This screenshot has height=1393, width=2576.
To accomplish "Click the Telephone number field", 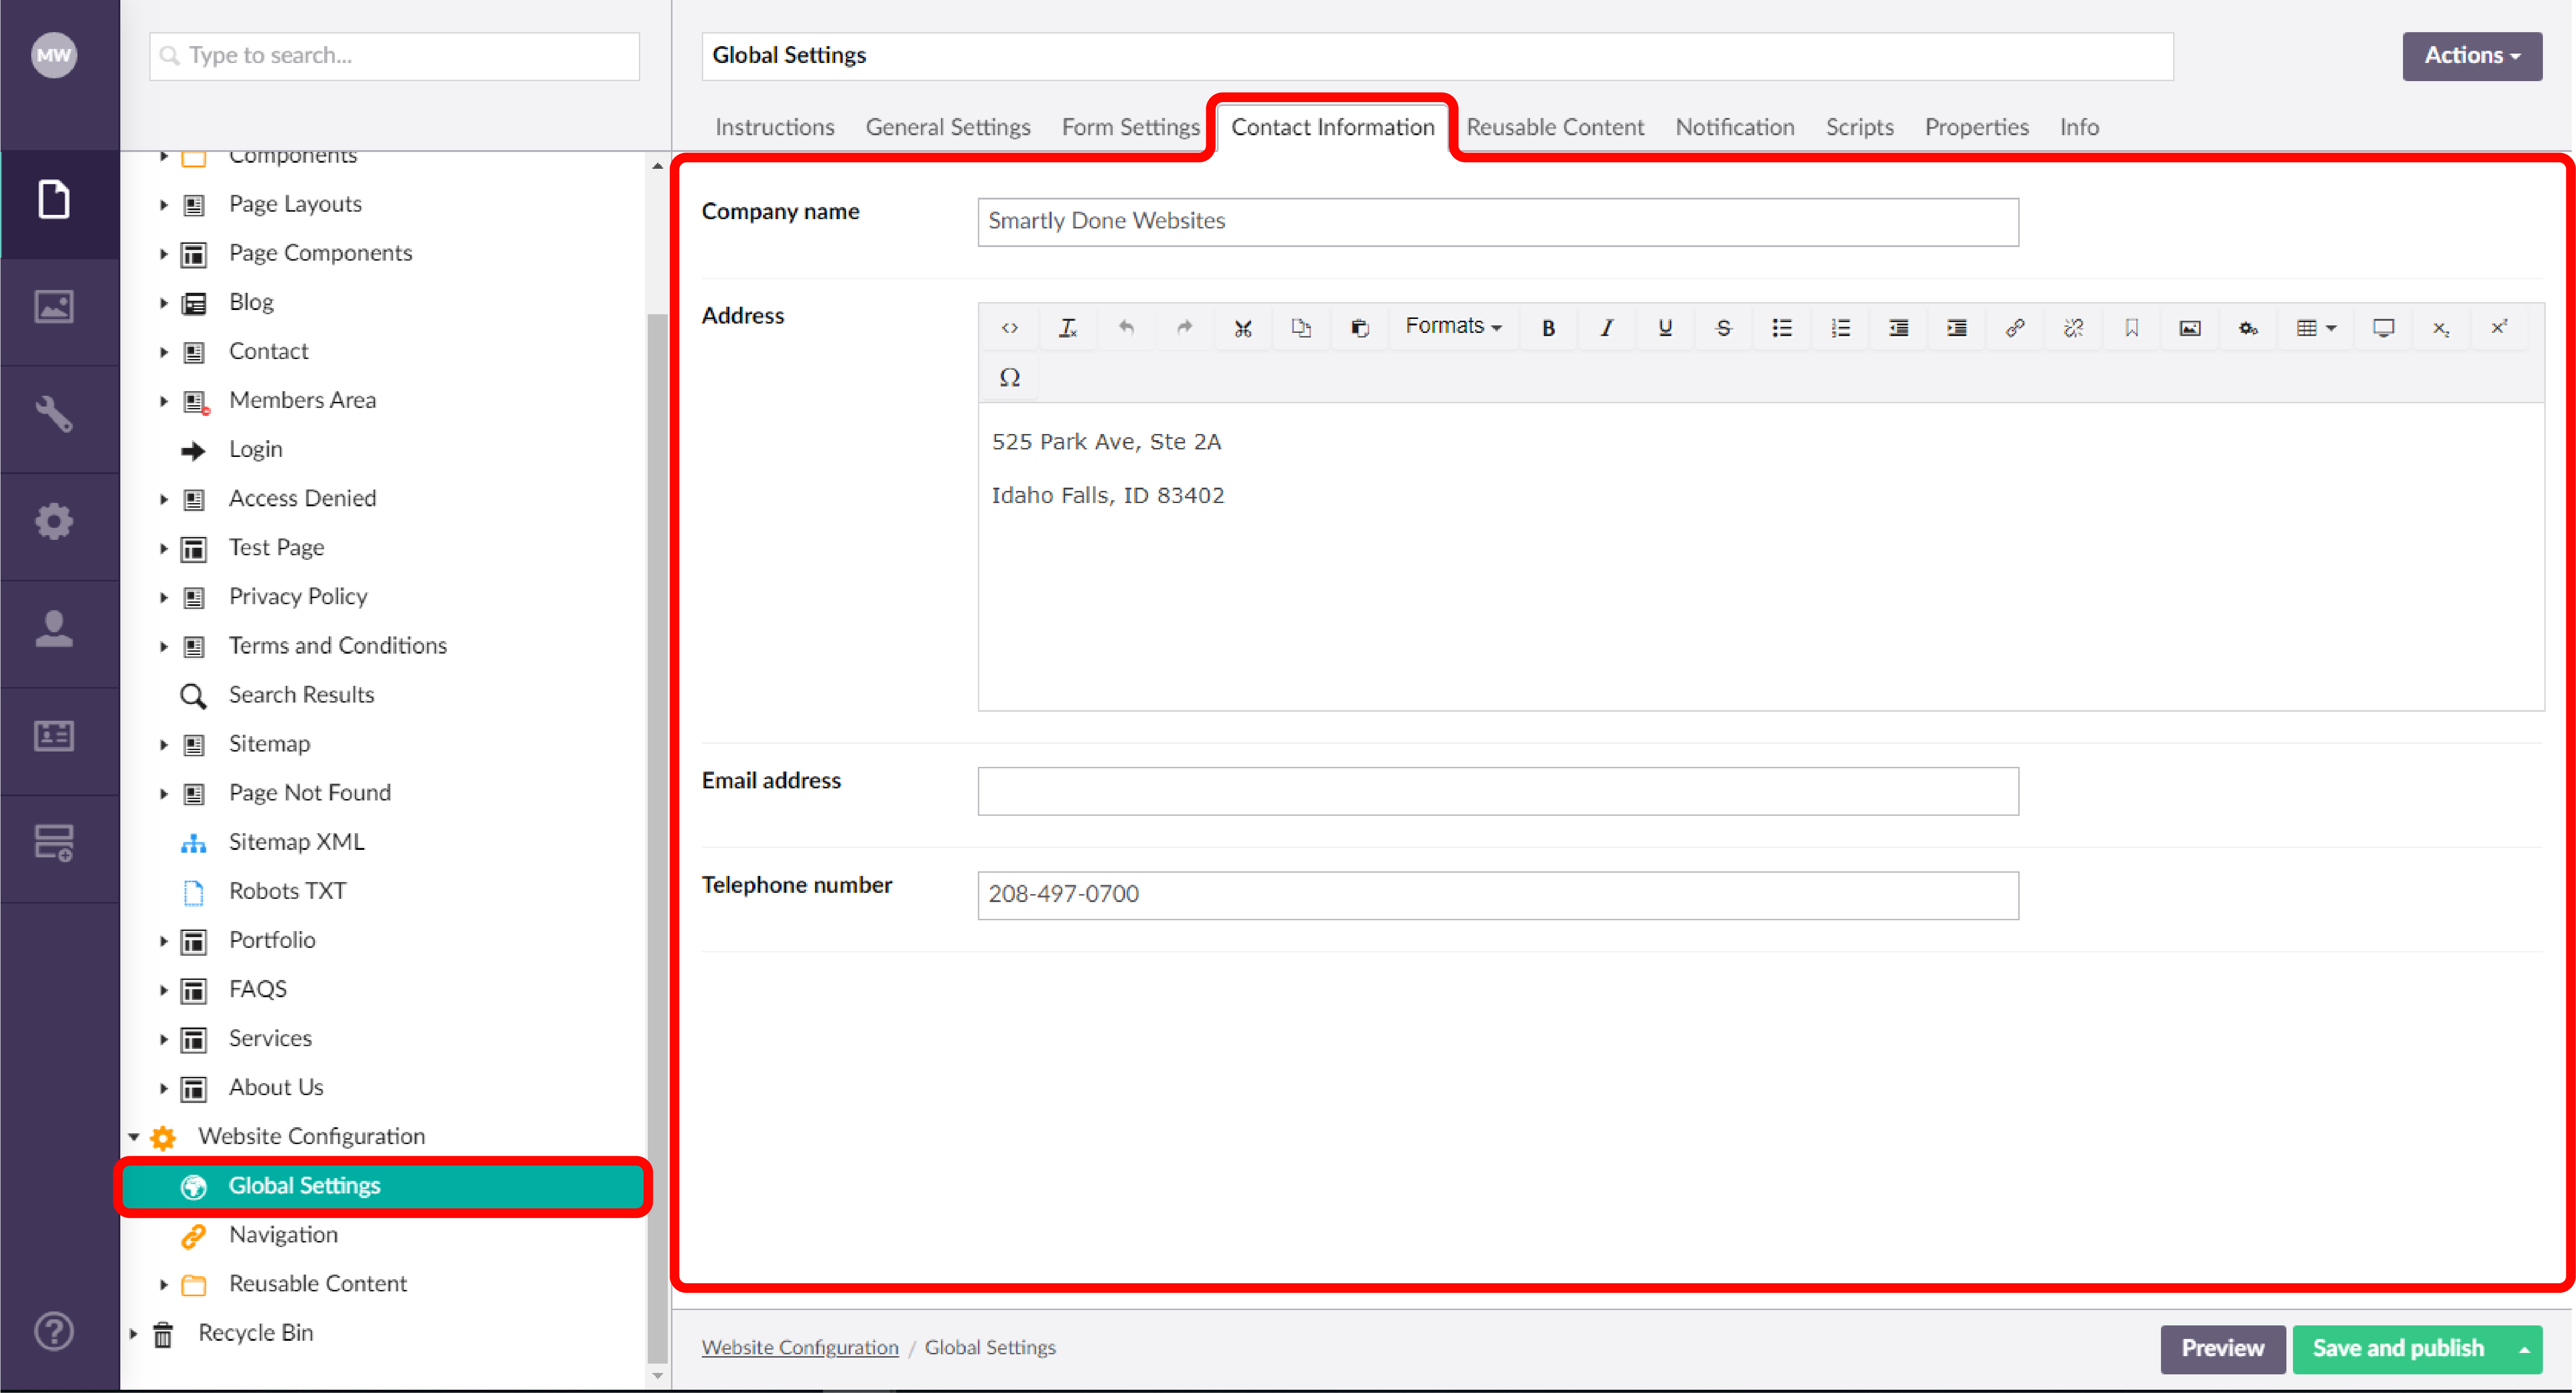I will 1498,895.
